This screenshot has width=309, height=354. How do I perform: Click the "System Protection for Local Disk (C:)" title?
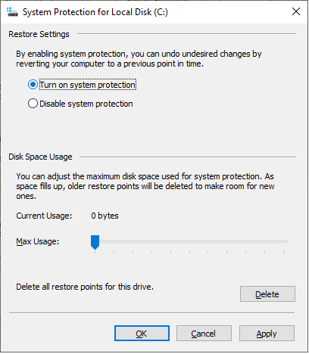[95, 12]
